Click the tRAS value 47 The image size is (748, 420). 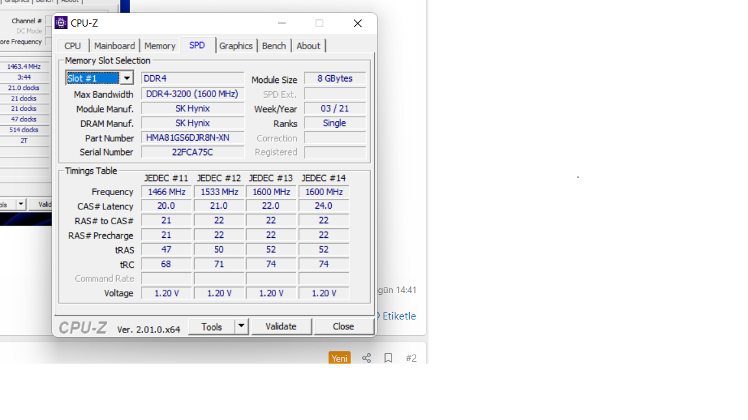pos(166,250)
